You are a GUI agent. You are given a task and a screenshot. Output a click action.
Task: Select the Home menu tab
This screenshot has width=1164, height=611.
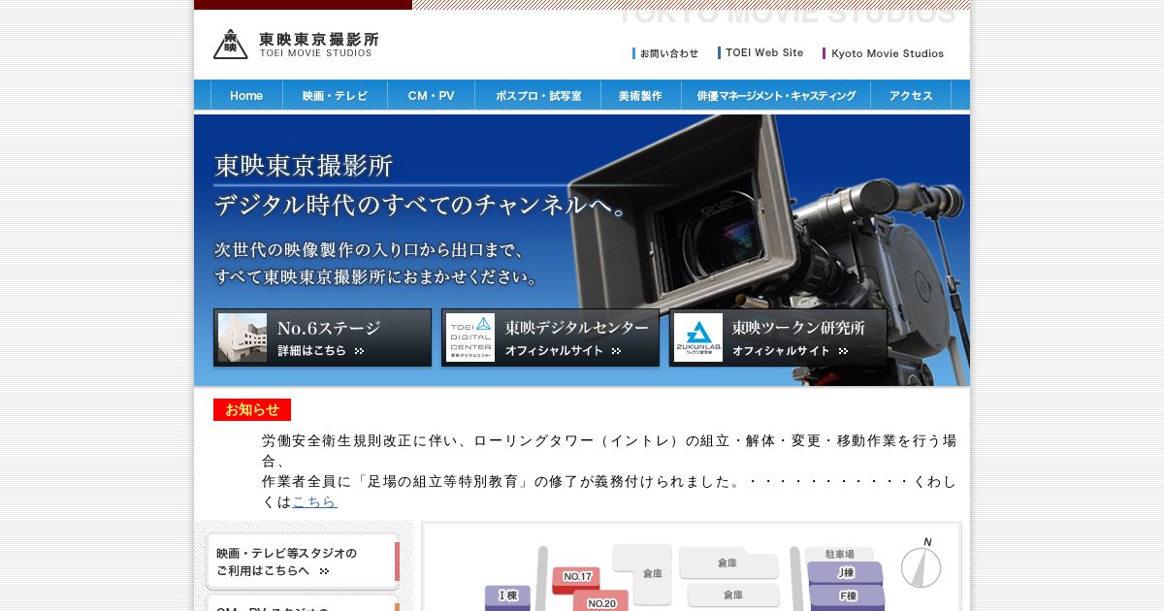pyautogui.click(x=246, y=95)
